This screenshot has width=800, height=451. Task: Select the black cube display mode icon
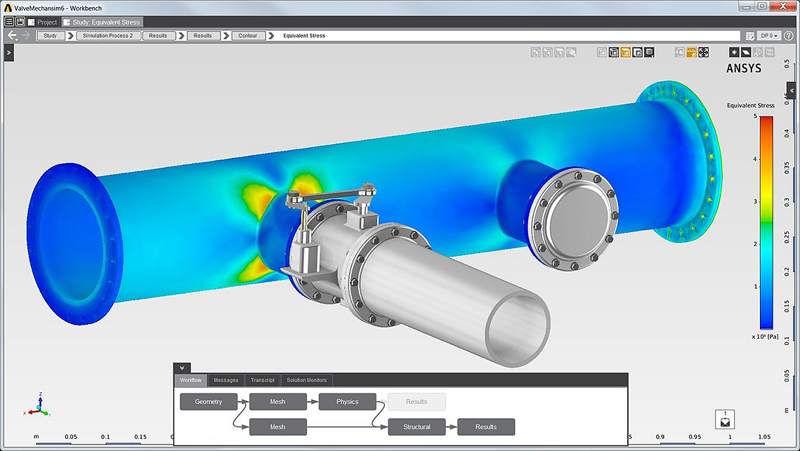click(x=649, y=51)
